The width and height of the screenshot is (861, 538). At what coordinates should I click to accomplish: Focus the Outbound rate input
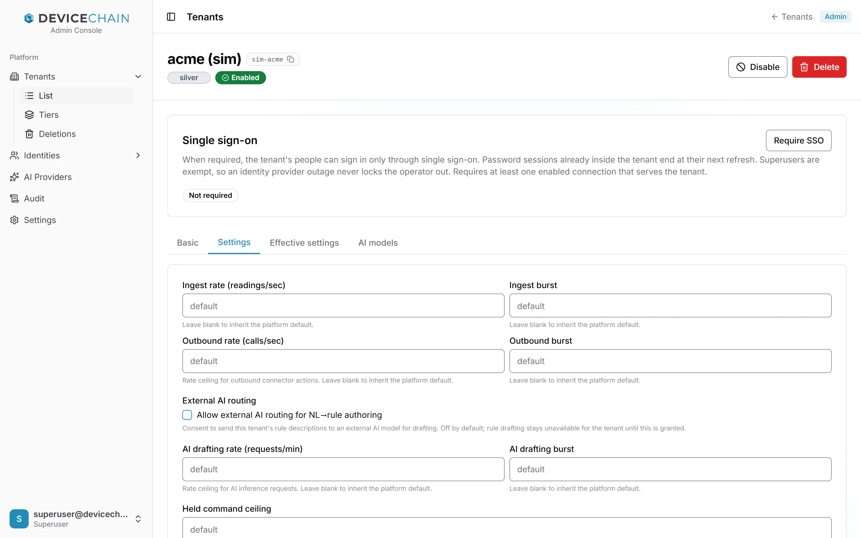[343, 361]
